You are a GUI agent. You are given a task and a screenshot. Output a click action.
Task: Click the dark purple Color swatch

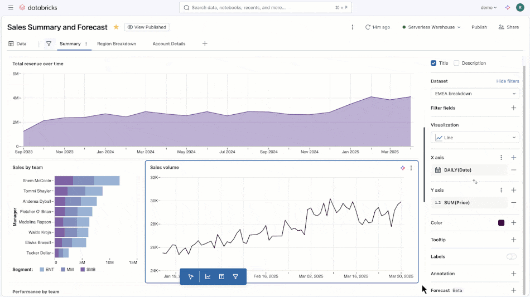tap(501, 222)
